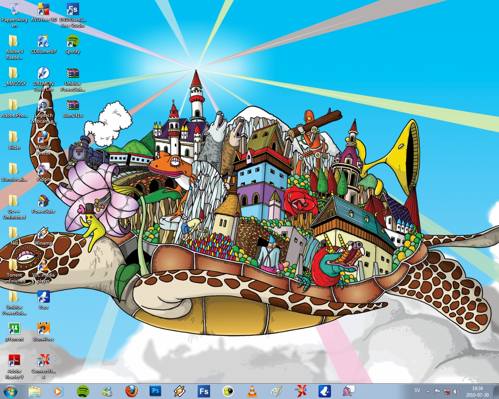Screen dimensions: 499x399
Task: Open the clock and date flyout
Action: pyautogui.click(x=477, y=391)
